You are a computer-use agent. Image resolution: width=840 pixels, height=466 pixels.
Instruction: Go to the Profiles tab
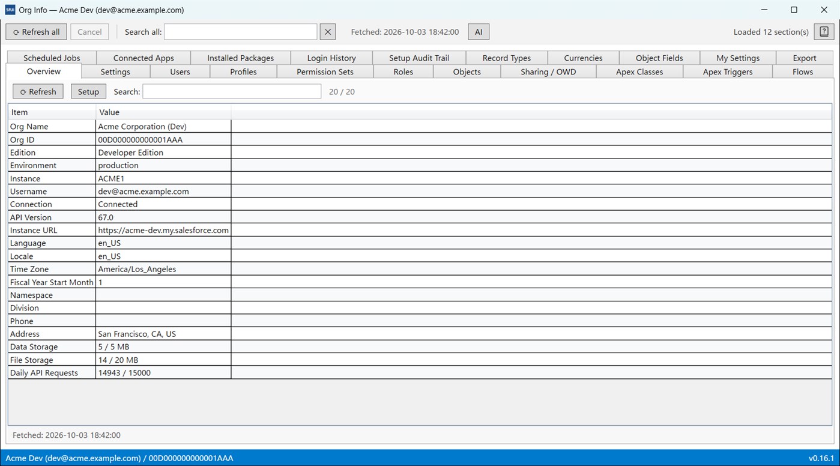pos(243,71)
